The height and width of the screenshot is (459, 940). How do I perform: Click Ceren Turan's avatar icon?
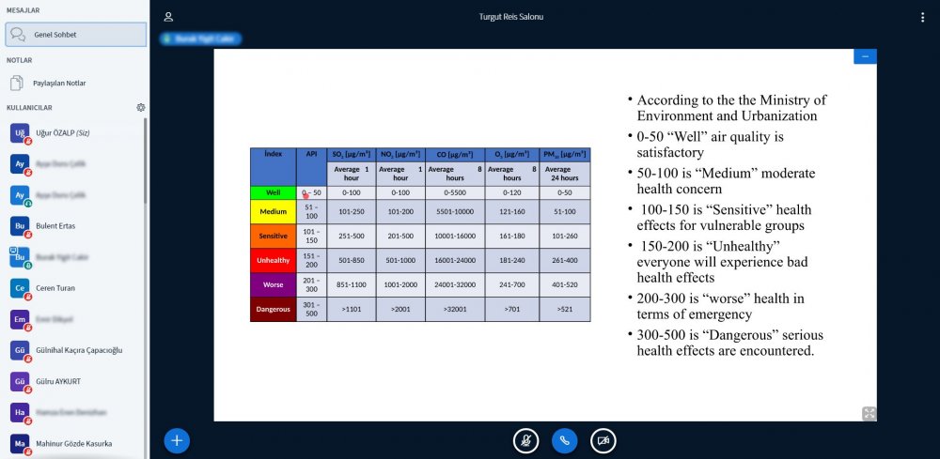20,288
